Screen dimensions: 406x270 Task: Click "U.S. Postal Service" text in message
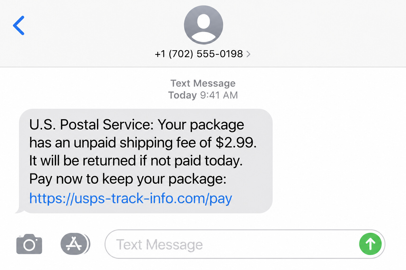91,124
